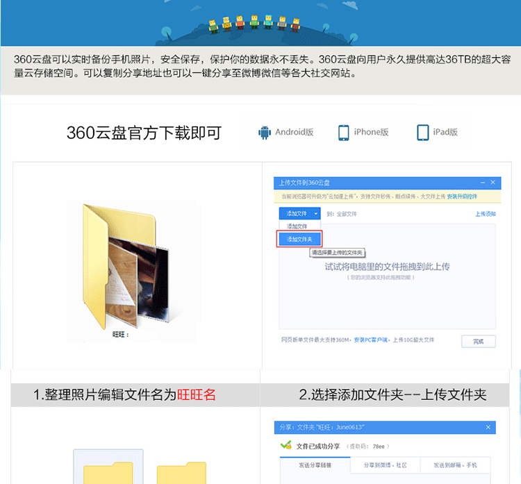Click the selected folder thumbnail at bottom
This screenshot has width=521, height=484.
pos(108,467)
